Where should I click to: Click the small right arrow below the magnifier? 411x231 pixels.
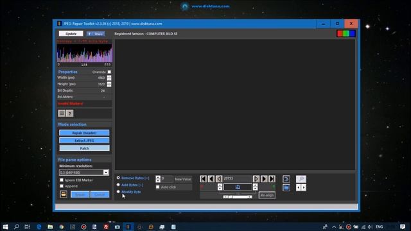(304, 187)
